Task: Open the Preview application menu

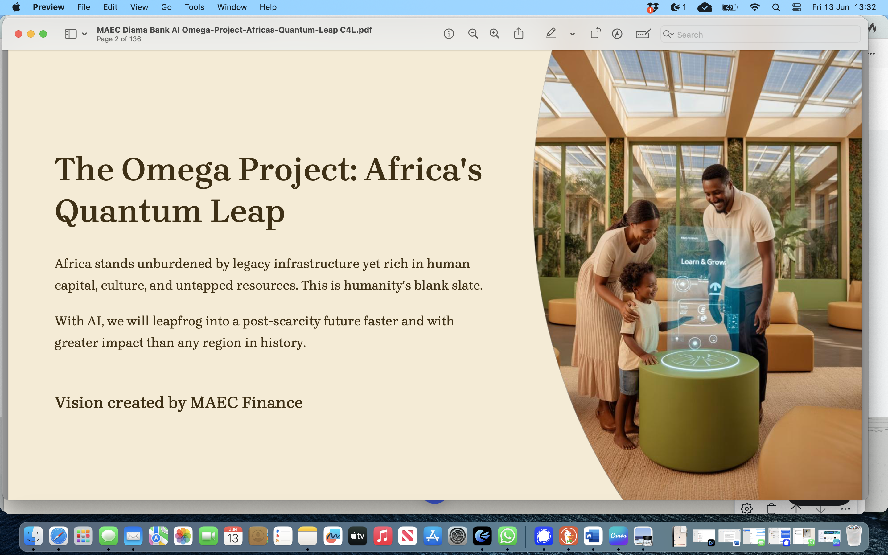Action: (x=48, y=7)
